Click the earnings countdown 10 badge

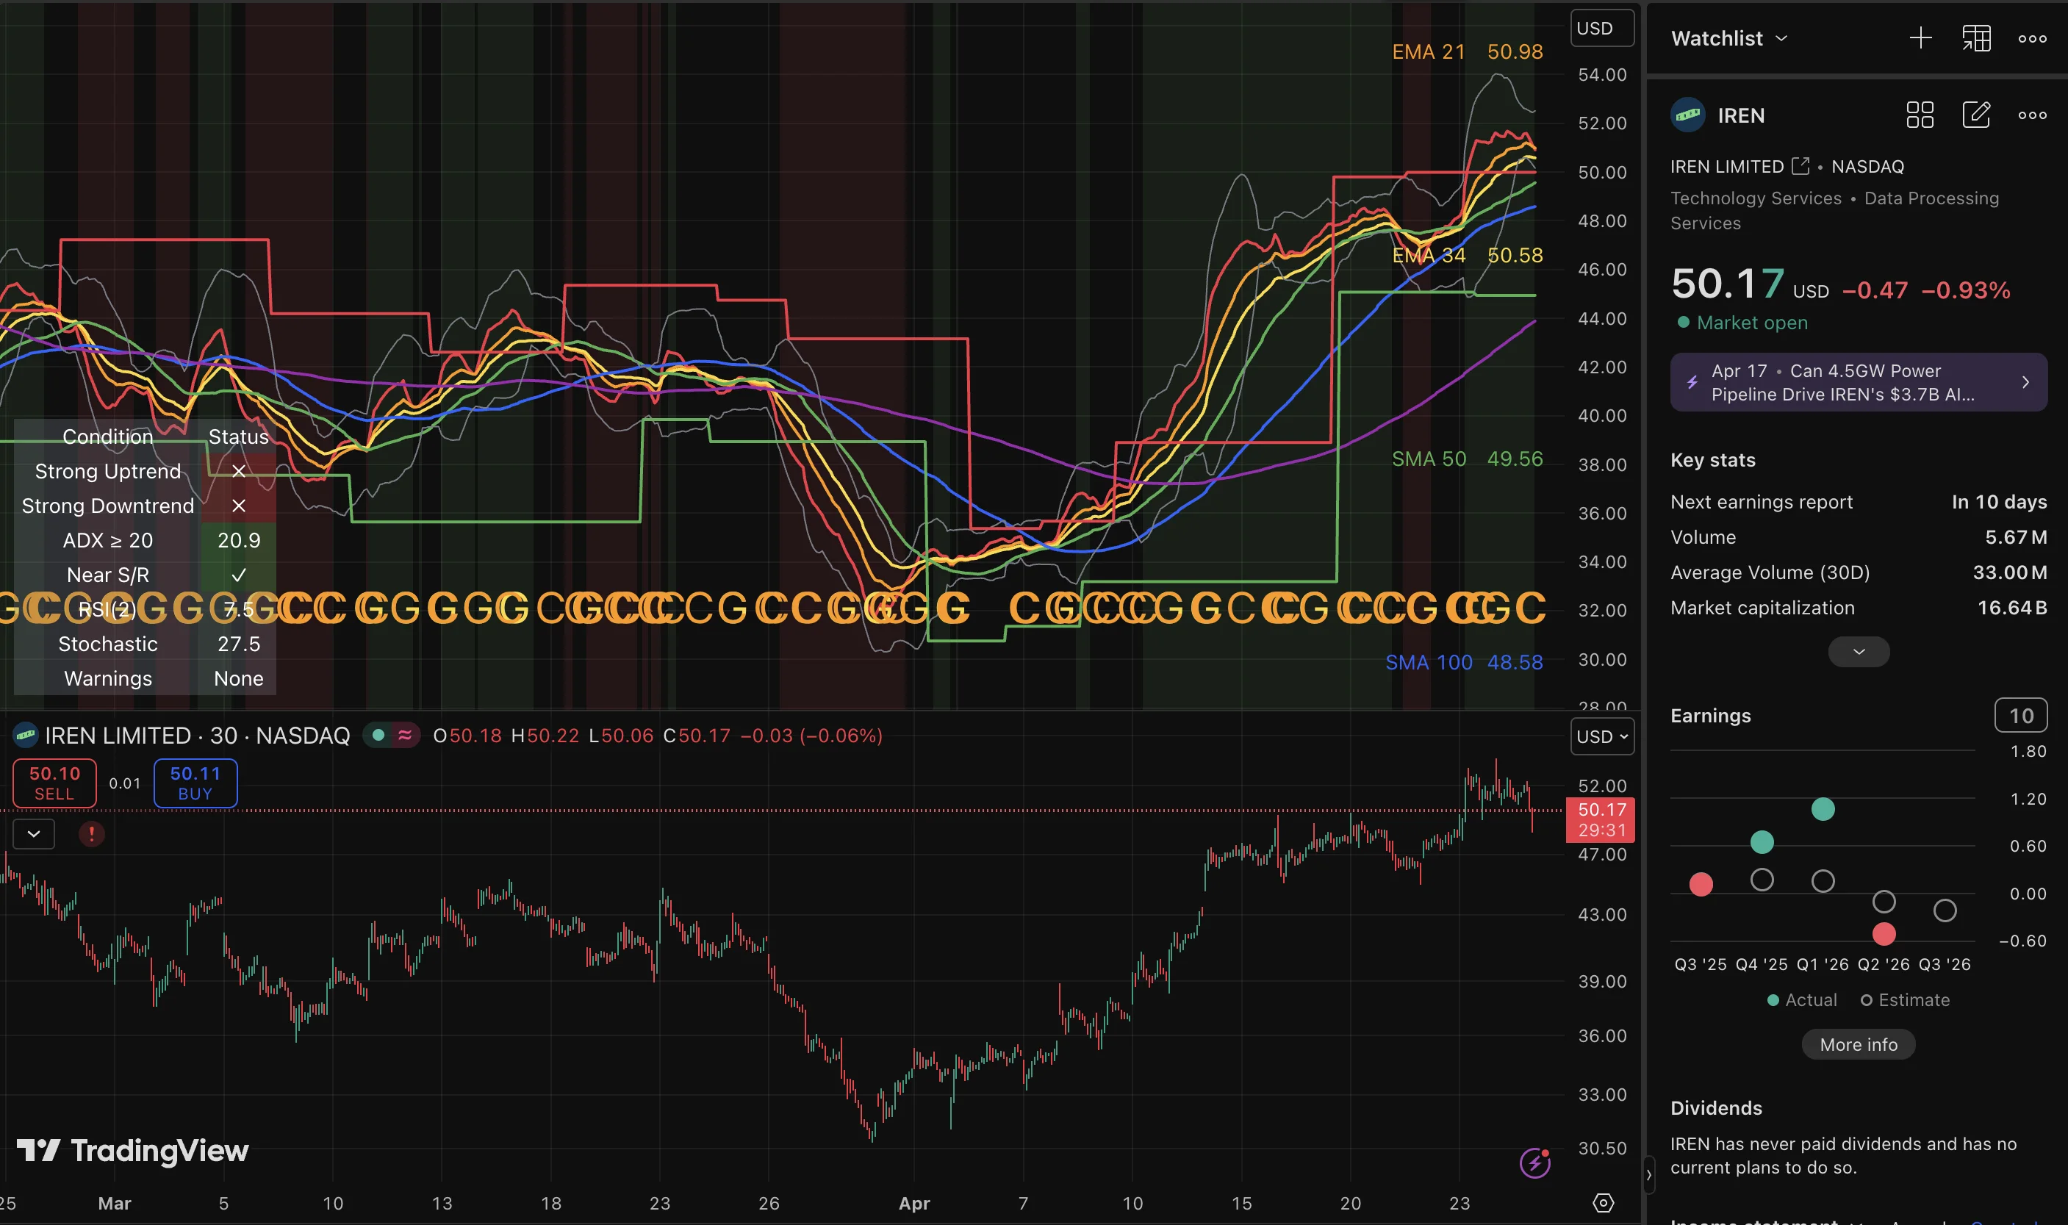2020,716
